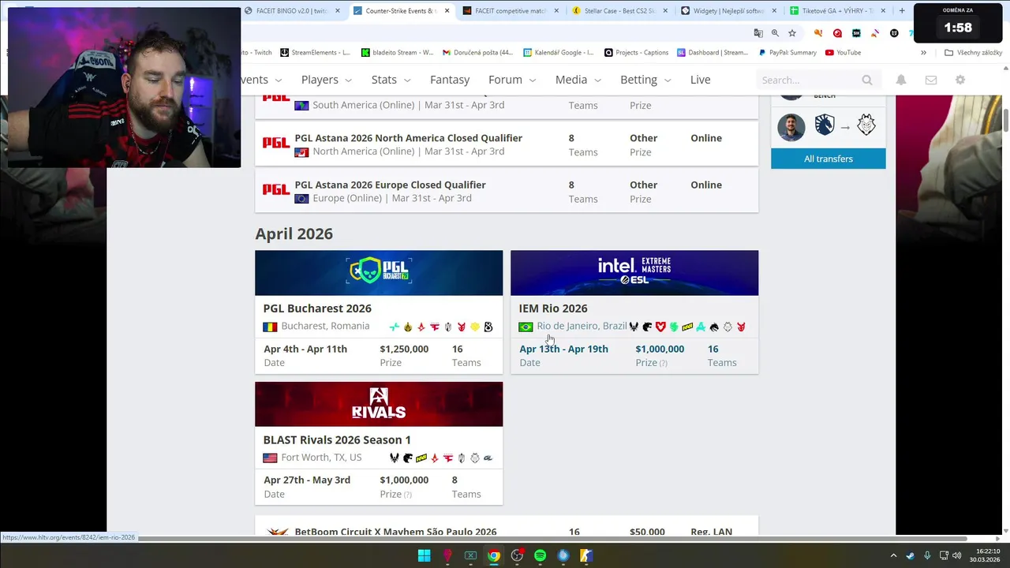
Task: Expand the Stats menu
Action: tap(391, 80)
